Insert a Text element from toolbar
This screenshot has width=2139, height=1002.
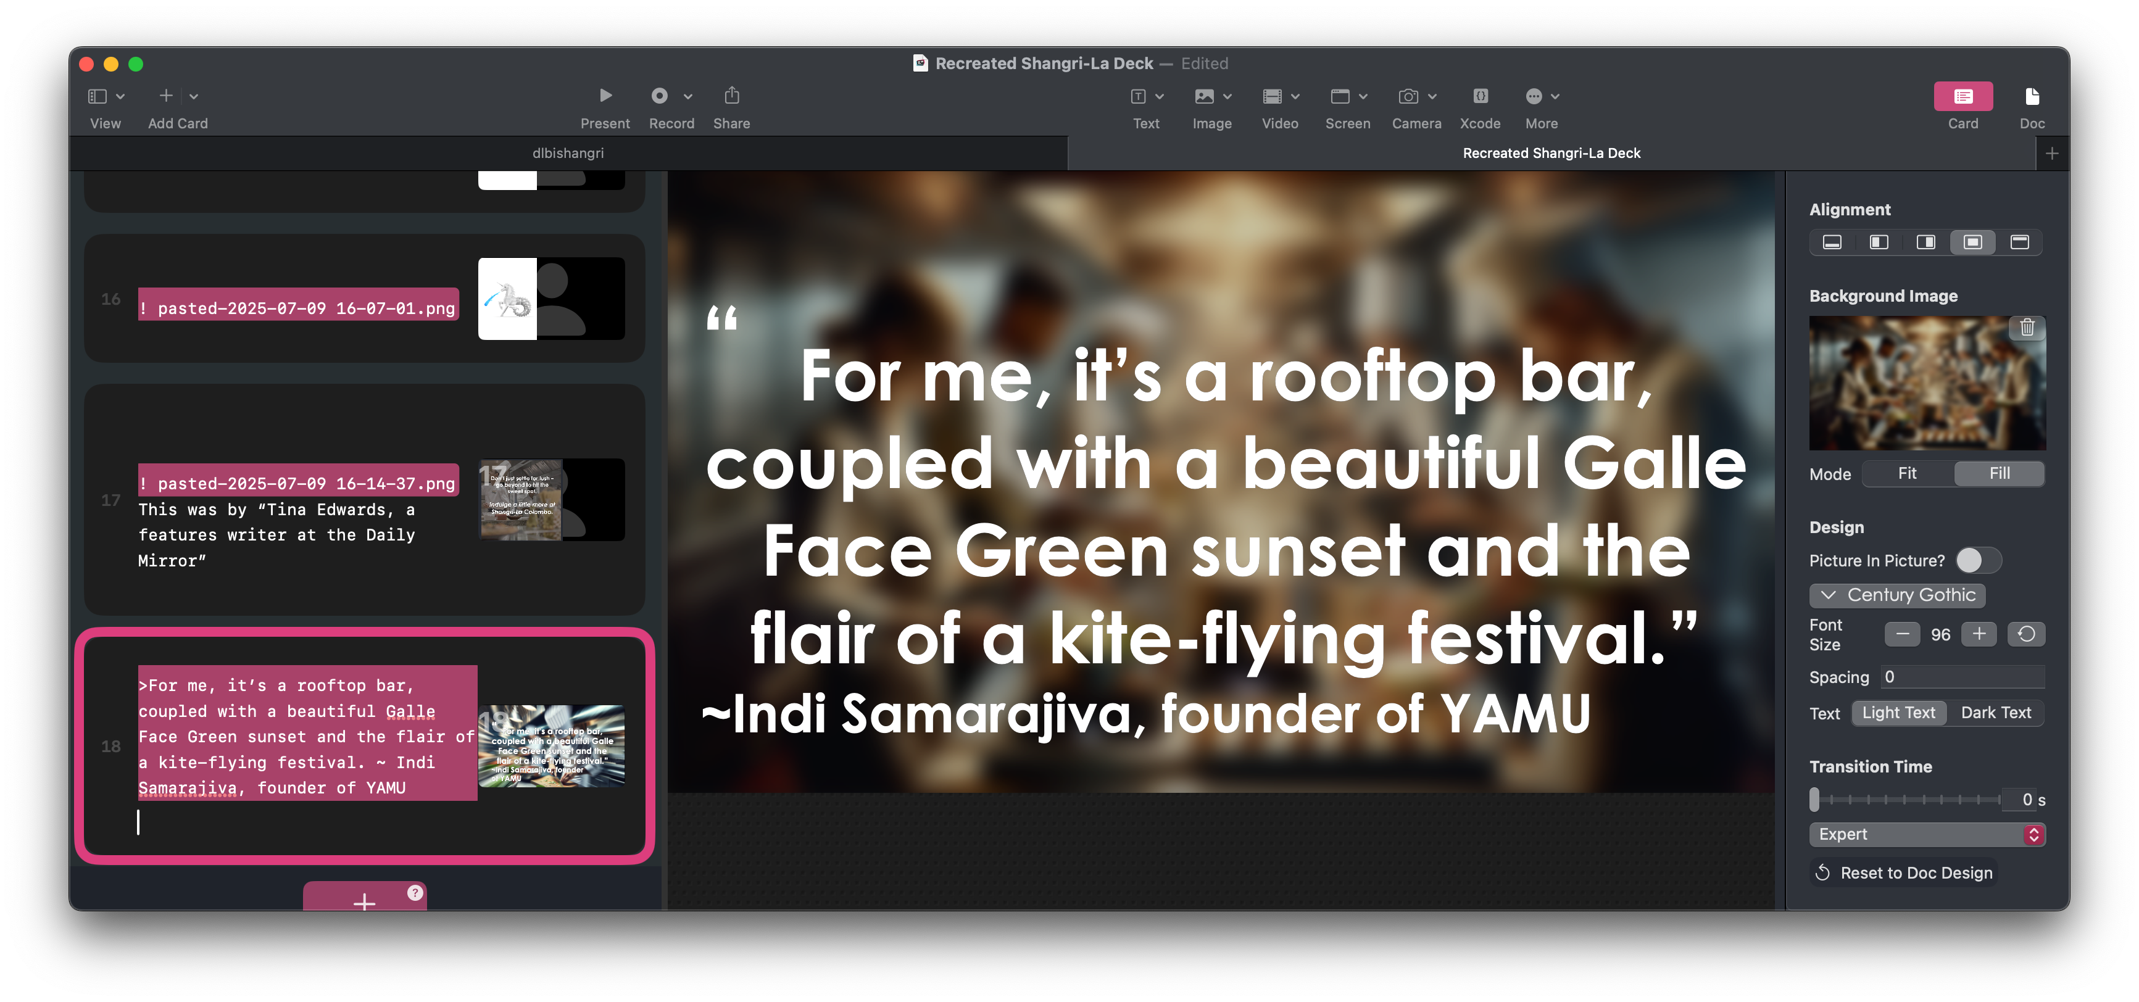pos(1139,96)
